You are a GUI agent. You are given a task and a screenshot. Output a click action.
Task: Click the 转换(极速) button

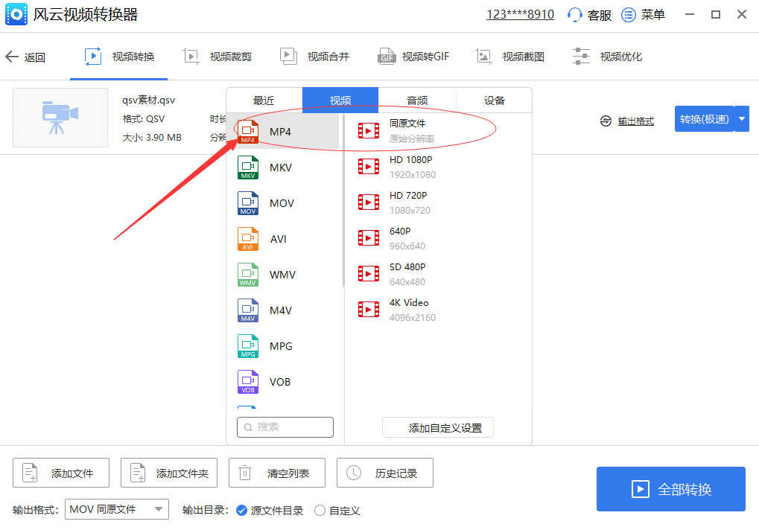(704, 119)
